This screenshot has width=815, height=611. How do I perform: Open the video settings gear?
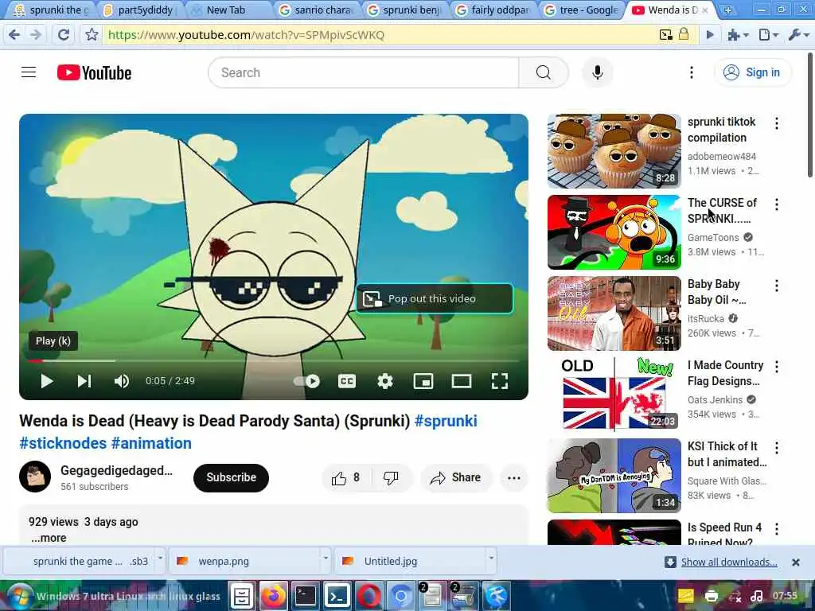[x=384, y=381]
